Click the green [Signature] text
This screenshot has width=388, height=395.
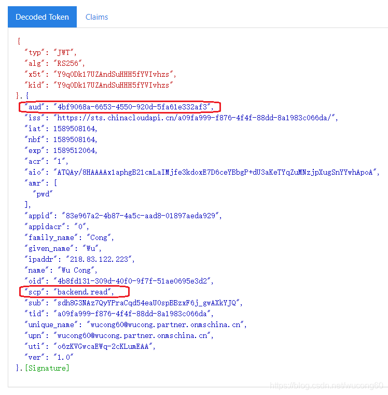(47, 368)
